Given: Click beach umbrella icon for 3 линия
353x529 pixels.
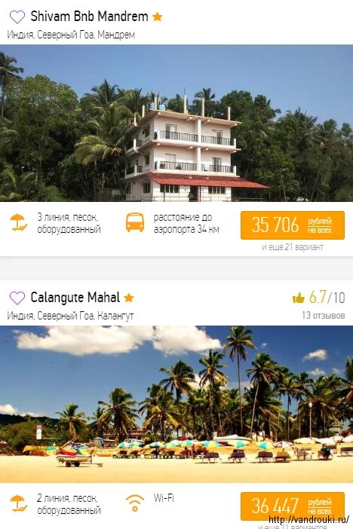Looking at the screenshot, I should point(19,222).
